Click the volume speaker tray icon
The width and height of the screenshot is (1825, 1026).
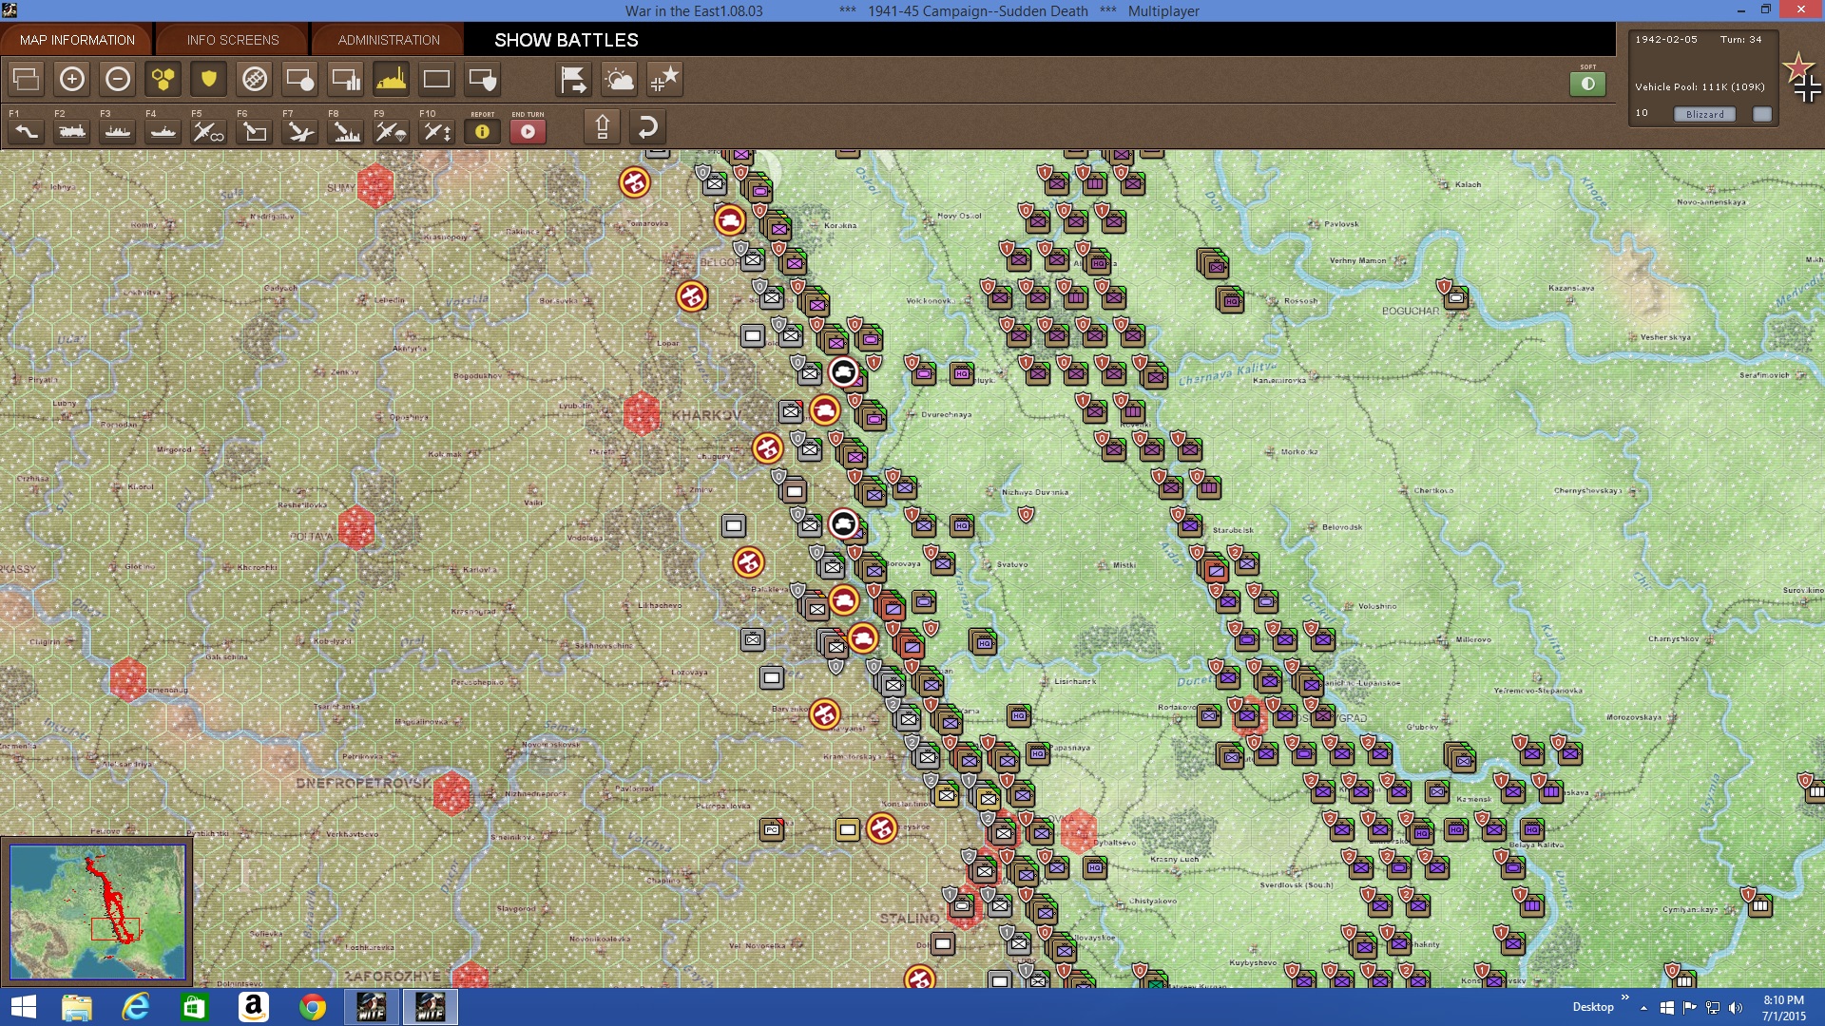1736,1008
